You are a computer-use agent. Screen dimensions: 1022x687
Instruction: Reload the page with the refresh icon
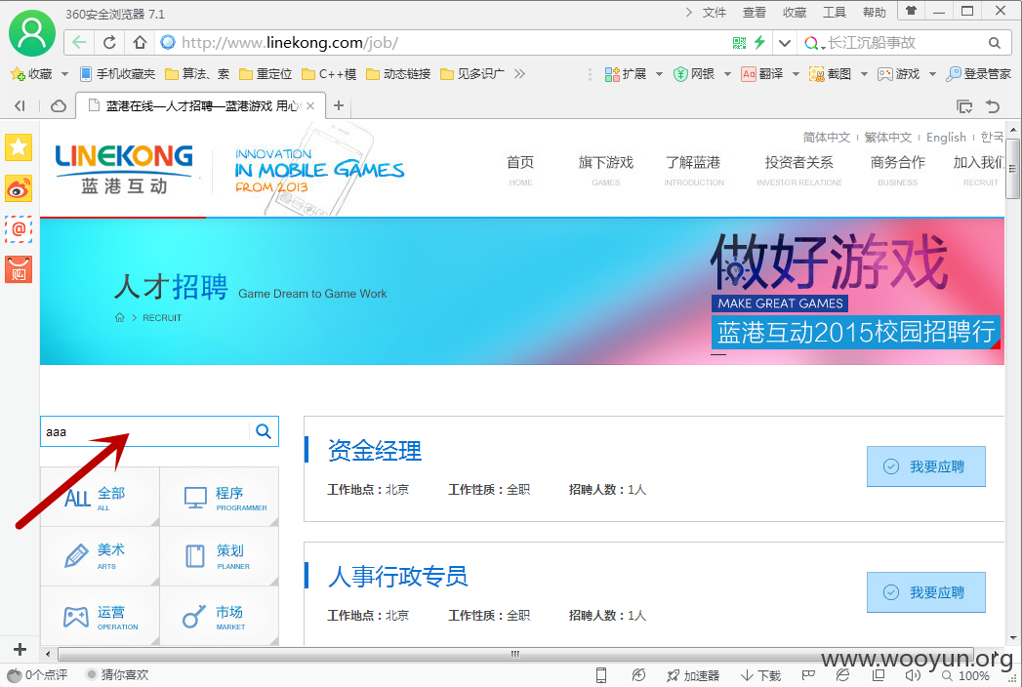pyautogui.click(x=109, y=43)
